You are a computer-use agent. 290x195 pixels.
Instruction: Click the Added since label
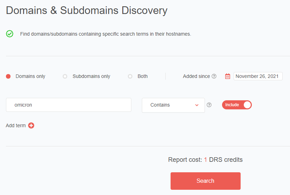pos(196,76)
